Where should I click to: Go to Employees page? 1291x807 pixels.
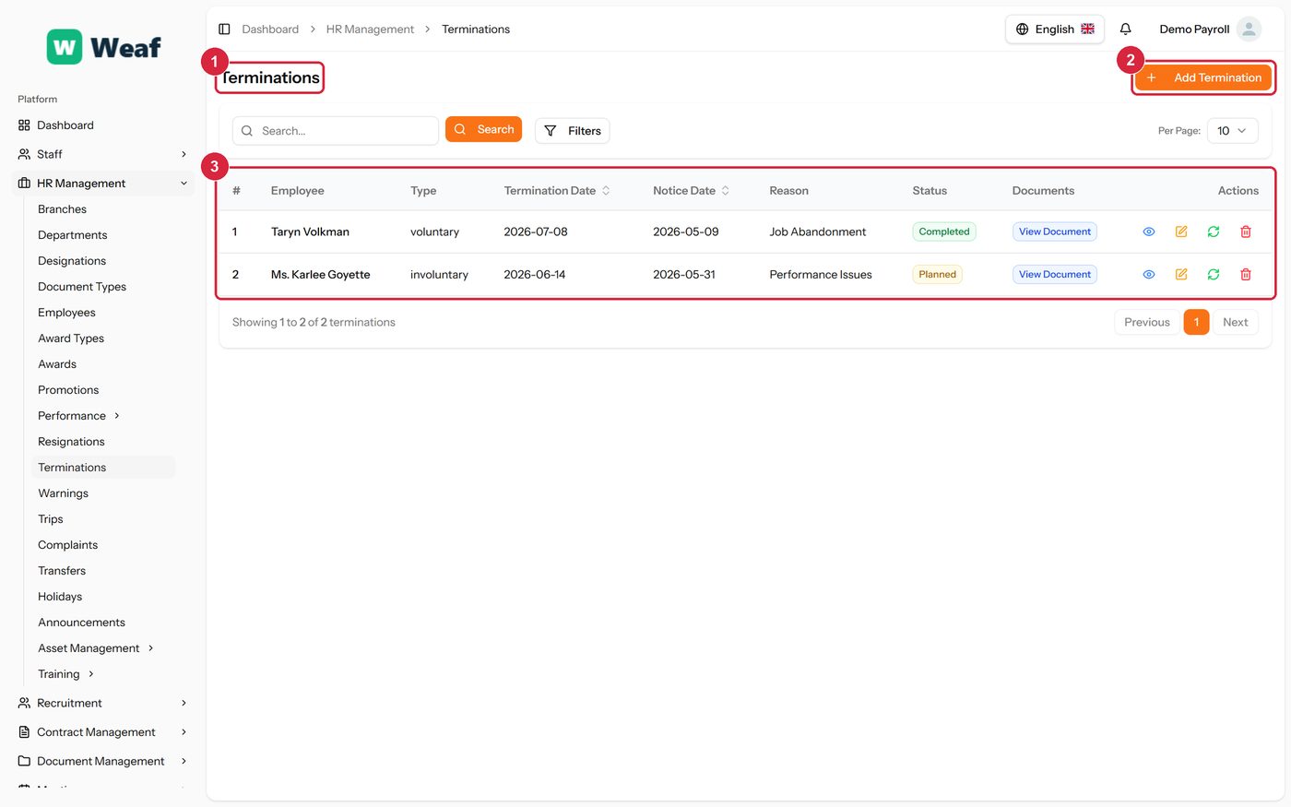(66, 313)
